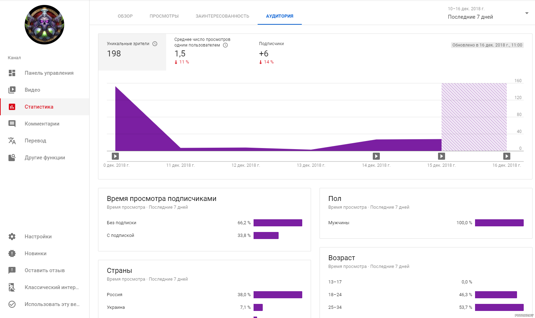Viewport: 535px width, 318px height.
Task: Open the channel avatar image
Action: (44, 25)
